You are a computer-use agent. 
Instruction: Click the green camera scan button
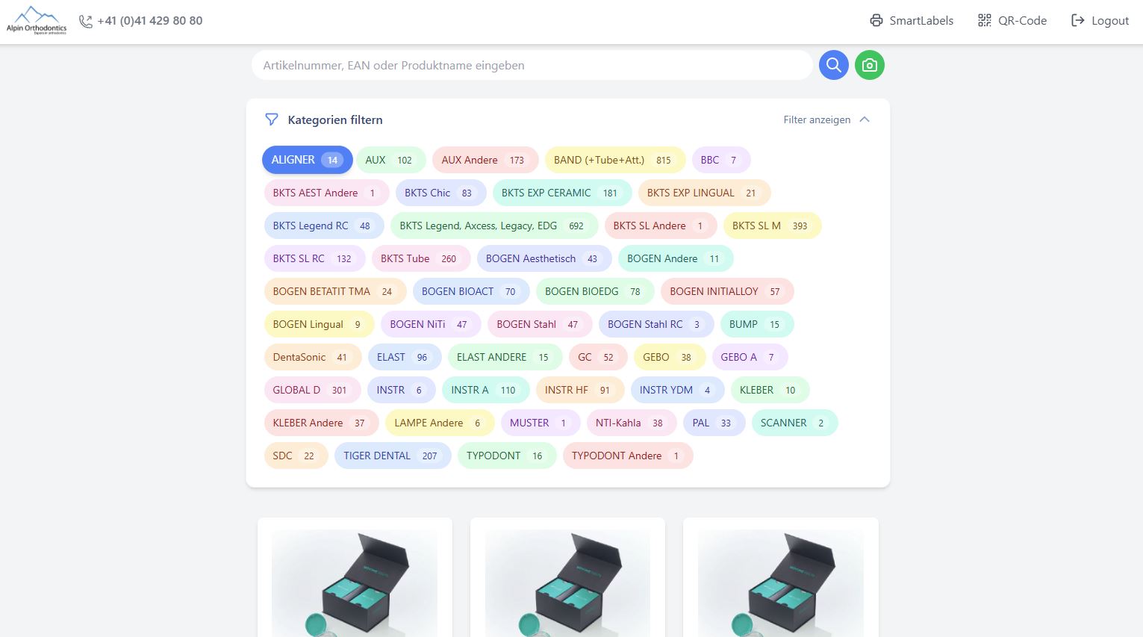click(869, 65)
